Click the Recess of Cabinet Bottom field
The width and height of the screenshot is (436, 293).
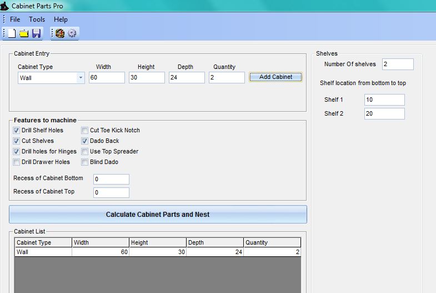click(x=111, y=180)
